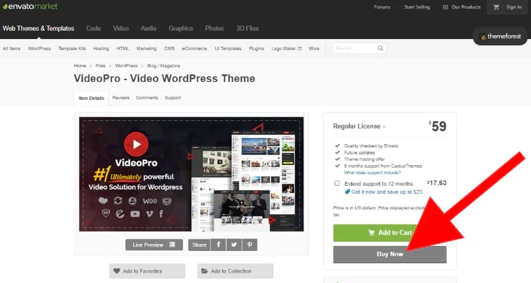Open Plugins in subnav
Viewport: 531px width, 283px height.
[257, 49]
